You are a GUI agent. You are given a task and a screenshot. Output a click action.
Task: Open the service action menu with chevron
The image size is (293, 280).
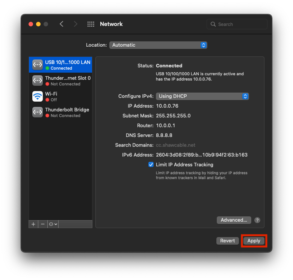[53, 224]
